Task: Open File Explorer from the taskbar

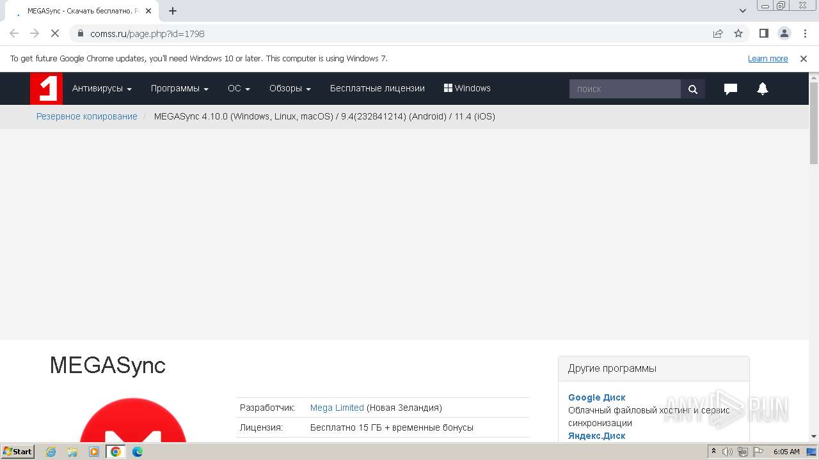Action: point(72,452)
